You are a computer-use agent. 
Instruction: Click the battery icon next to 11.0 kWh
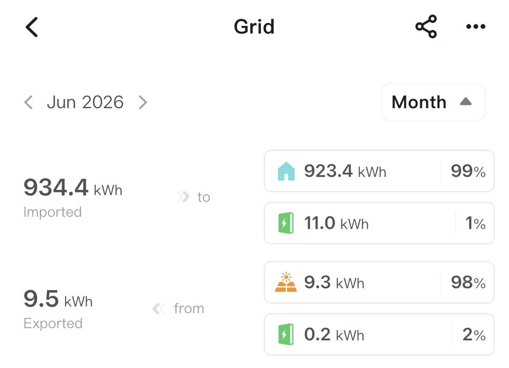click(286, 223)
